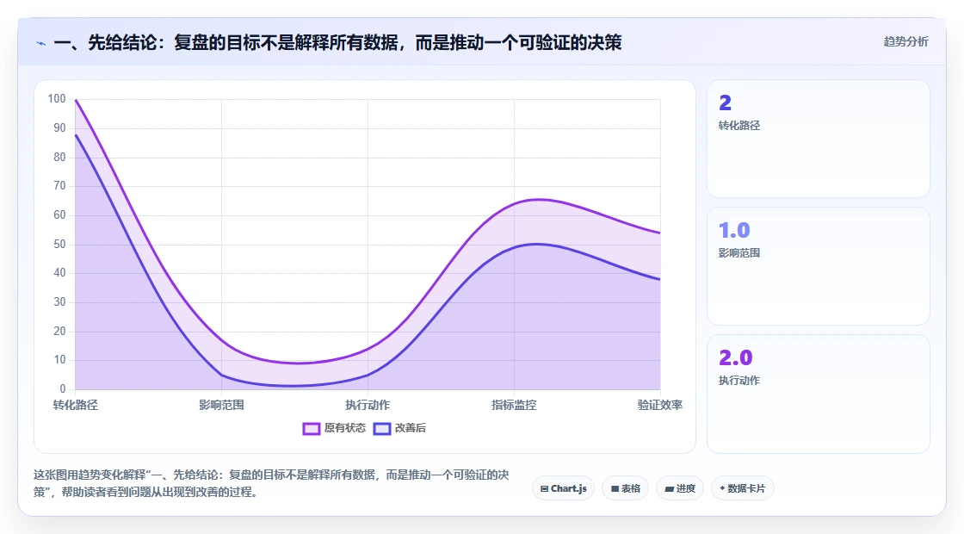
Task: Click the 2 value on 转化路径 card
Action: coord(726,102)
